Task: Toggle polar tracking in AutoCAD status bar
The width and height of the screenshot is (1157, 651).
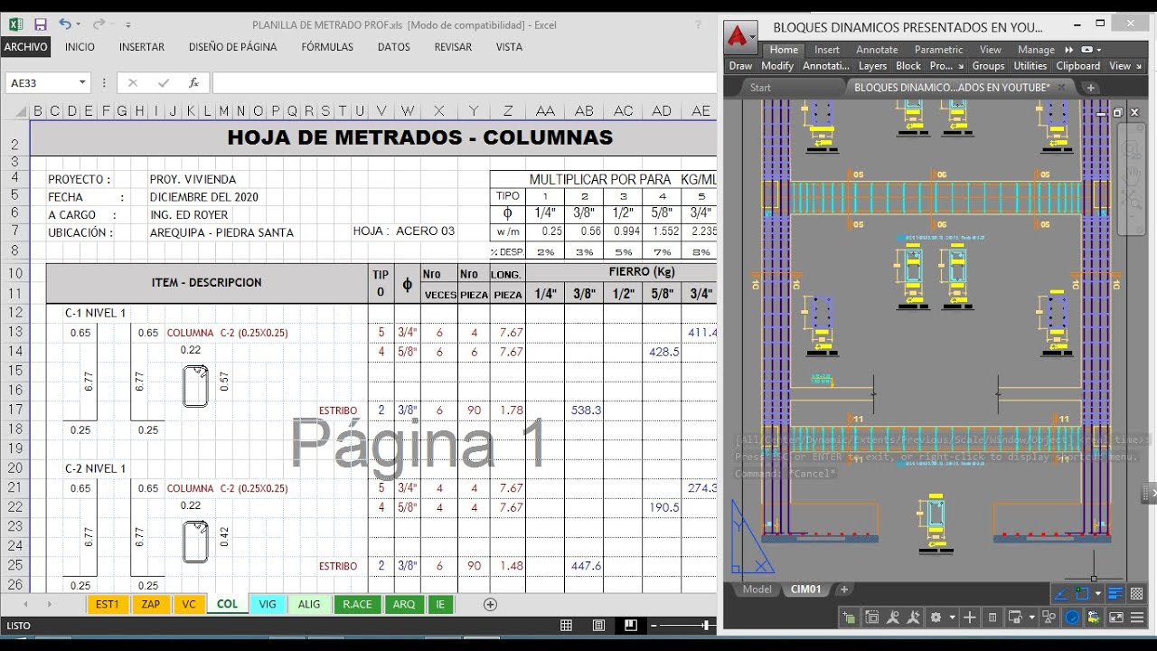Action: 1061,594
